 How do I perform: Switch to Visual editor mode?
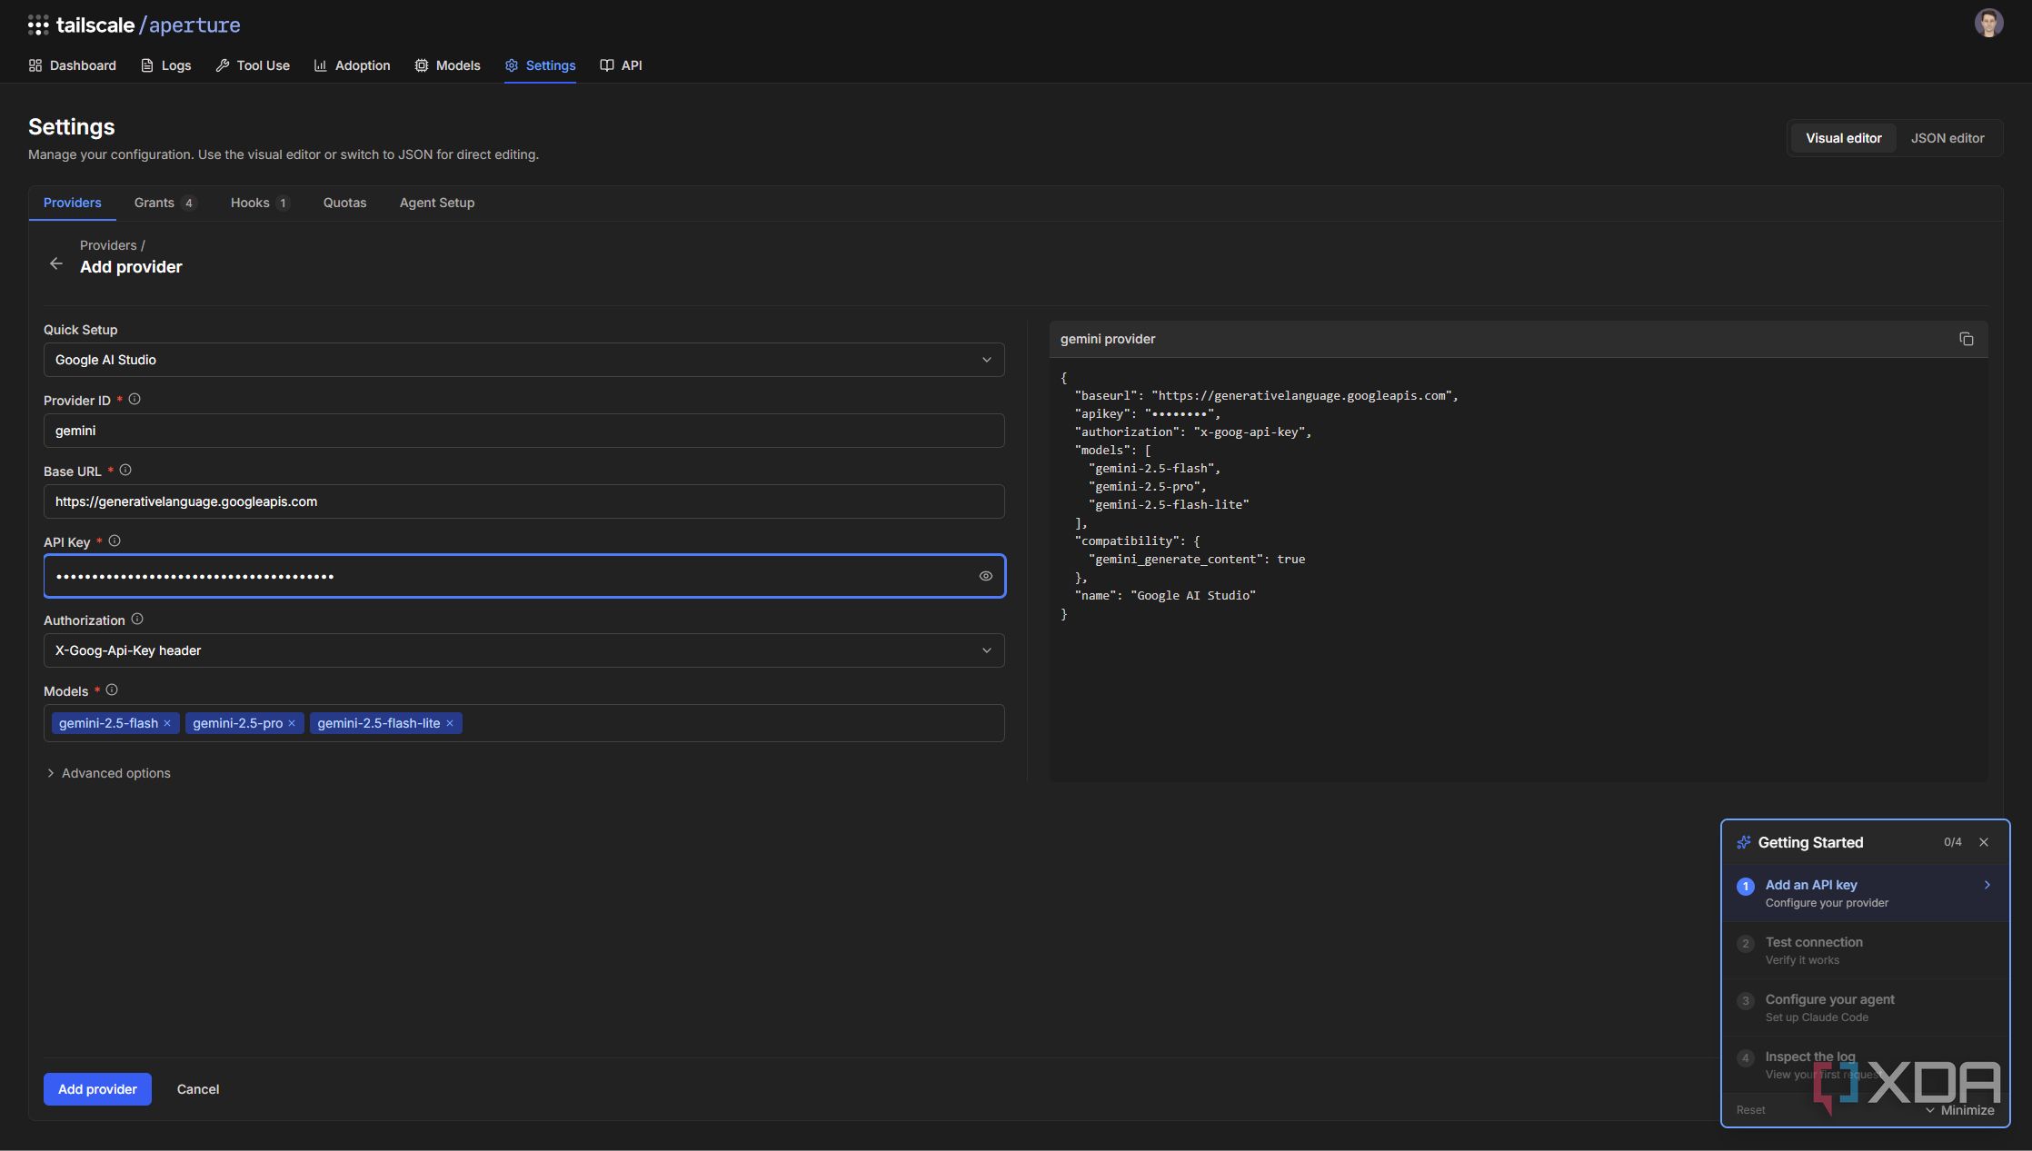coord(1844,138)
